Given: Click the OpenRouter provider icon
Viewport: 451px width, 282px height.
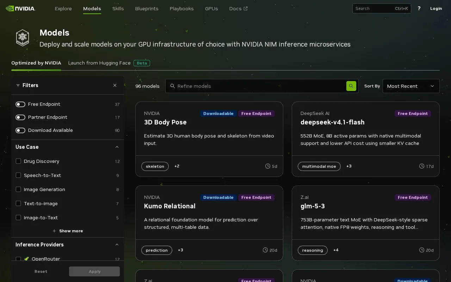Looking at the screenshot, I should (x=26, y=259).
